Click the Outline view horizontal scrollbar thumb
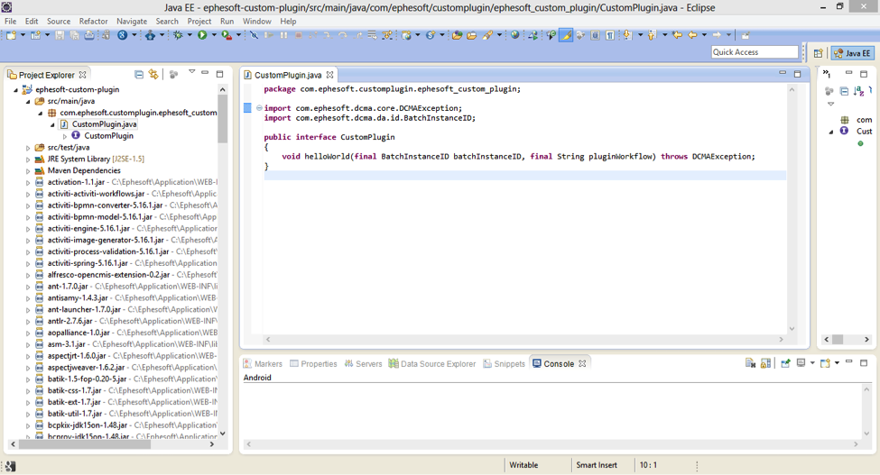Screen dimensions: 880x475 pos(838,340)
